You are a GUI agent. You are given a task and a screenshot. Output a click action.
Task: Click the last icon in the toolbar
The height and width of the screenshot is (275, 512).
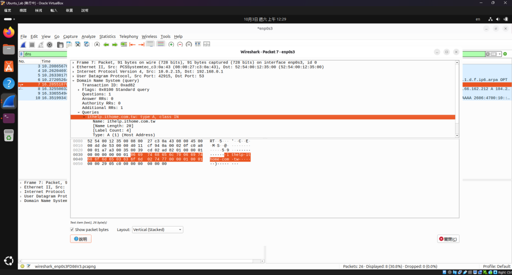(x=206, y=44)
